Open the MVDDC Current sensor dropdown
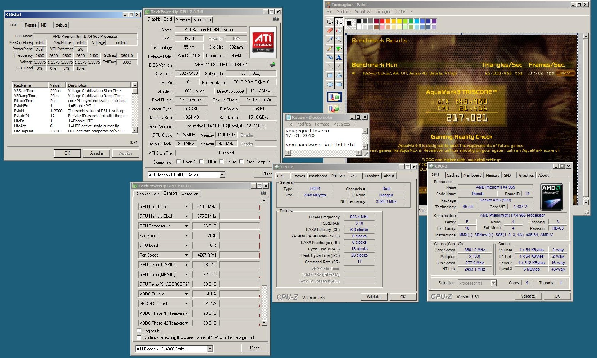This screenshot has height=358, width=597. tap(186, 304)
